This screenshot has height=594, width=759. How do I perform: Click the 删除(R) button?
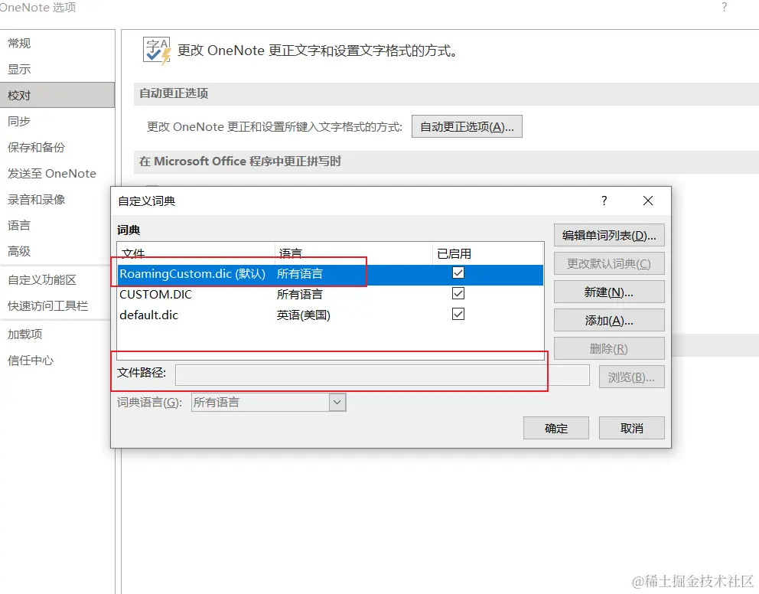coord(609,348)
